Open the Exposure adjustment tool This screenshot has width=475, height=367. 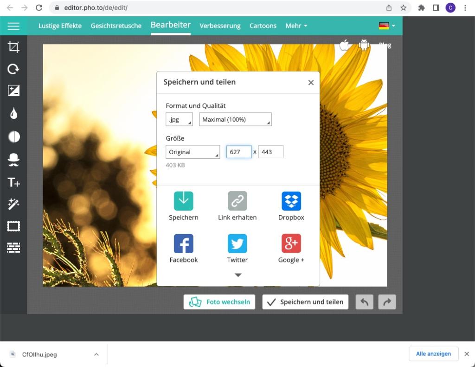13,91
